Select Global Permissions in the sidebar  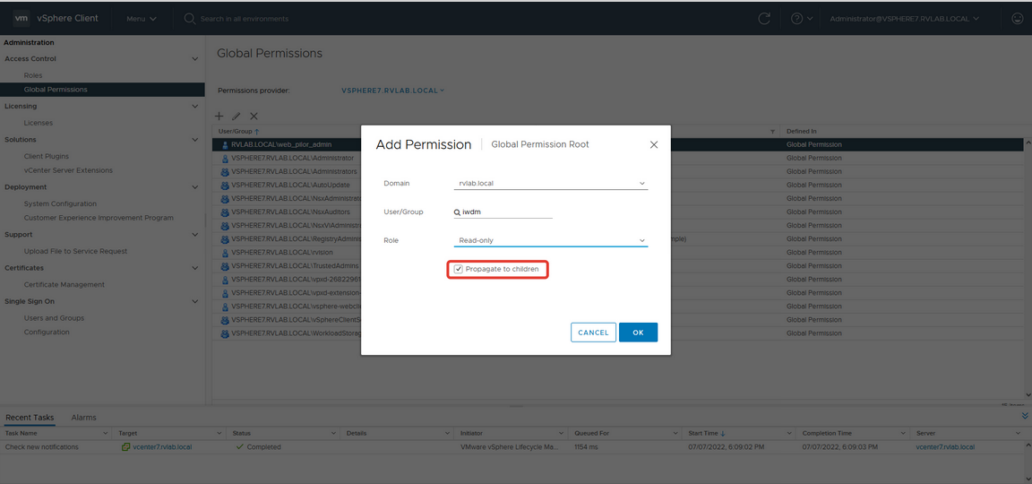56,90
